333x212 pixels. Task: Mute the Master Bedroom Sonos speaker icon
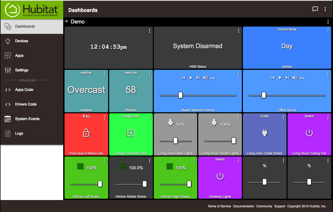tap(206, 78)
